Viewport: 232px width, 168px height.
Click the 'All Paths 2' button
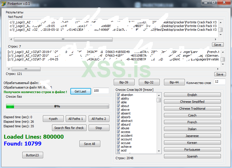point(99,119)
